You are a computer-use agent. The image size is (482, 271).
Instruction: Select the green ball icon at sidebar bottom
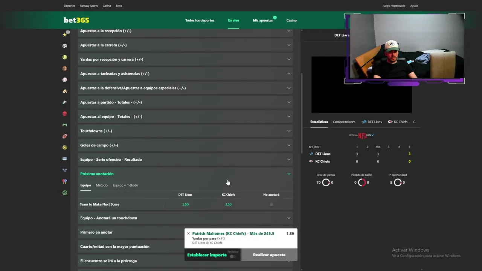click(x=65, y=193)
